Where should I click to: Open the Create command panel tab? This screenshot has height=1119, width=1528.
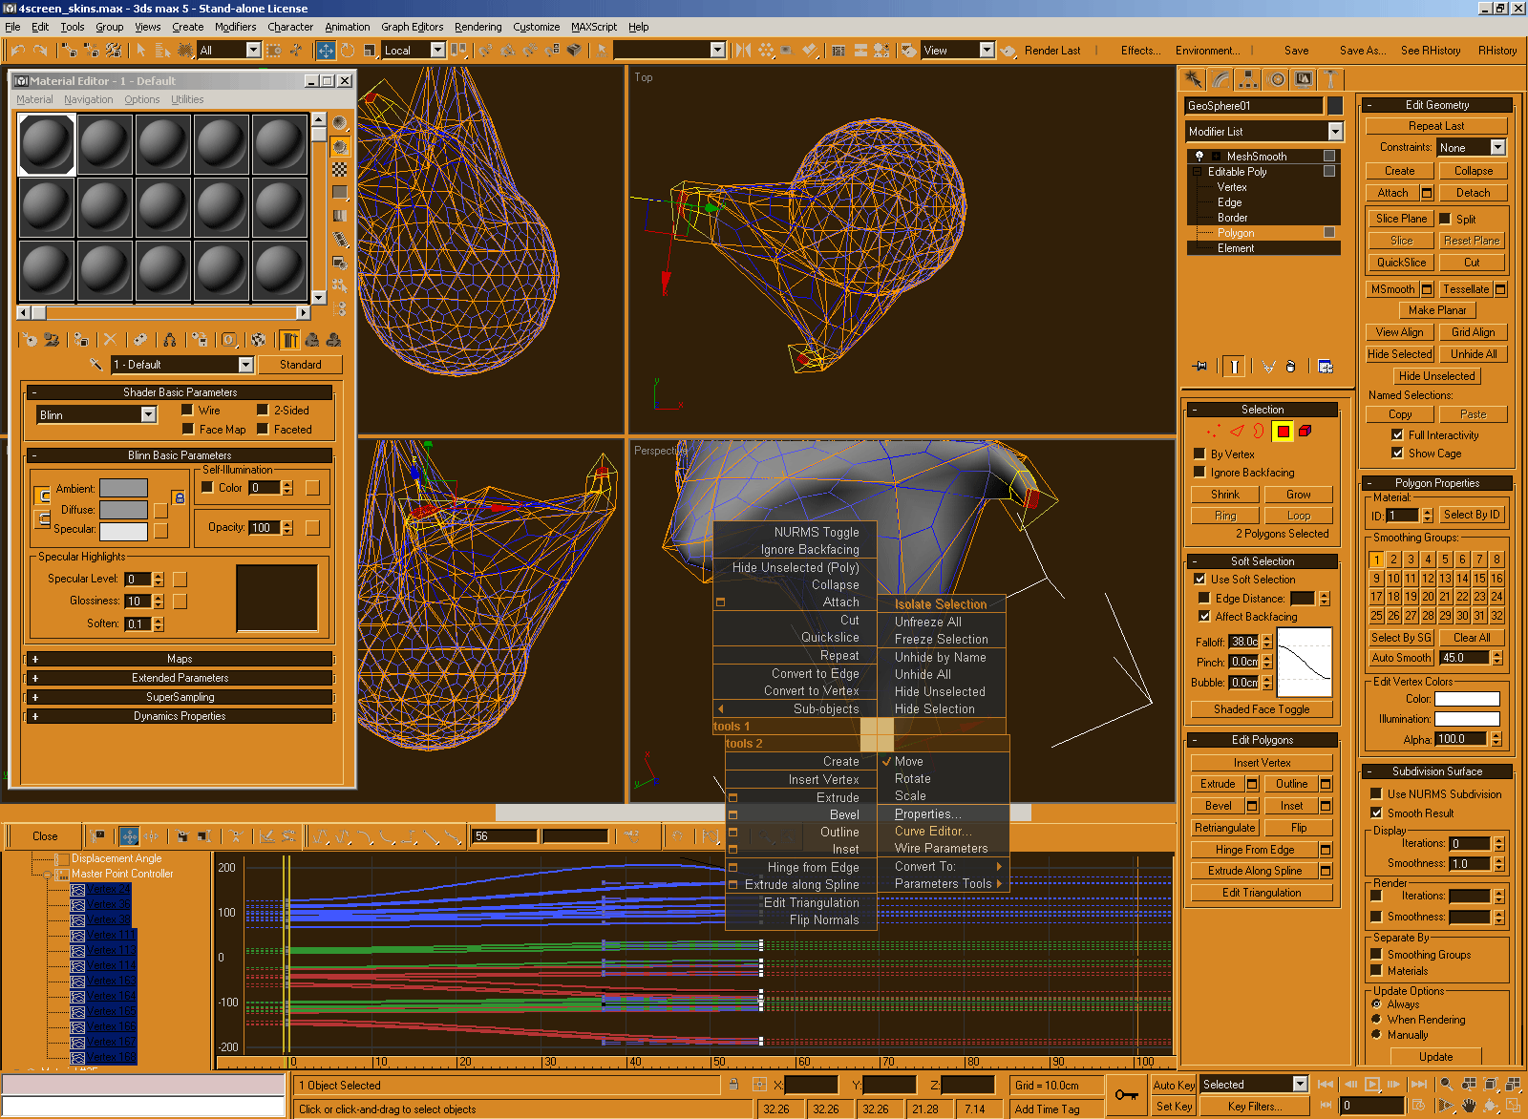[1194, 79]
